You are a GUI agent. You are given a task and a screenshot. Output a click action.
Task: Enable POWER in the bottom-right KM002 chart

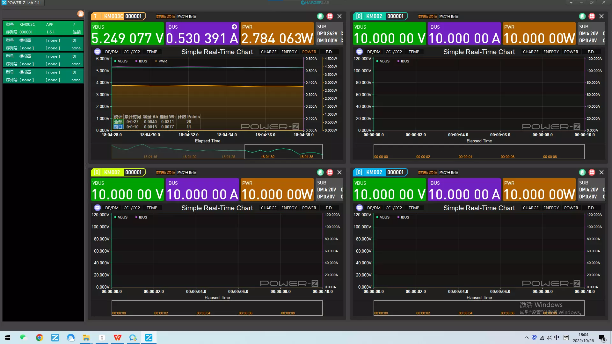click(571, 208)
